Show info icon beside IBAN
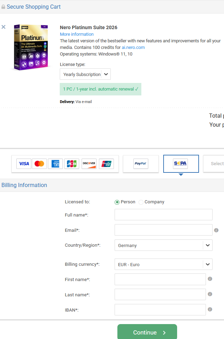The image size is (224, 339). pyautogui.click(x=210, y=310)
